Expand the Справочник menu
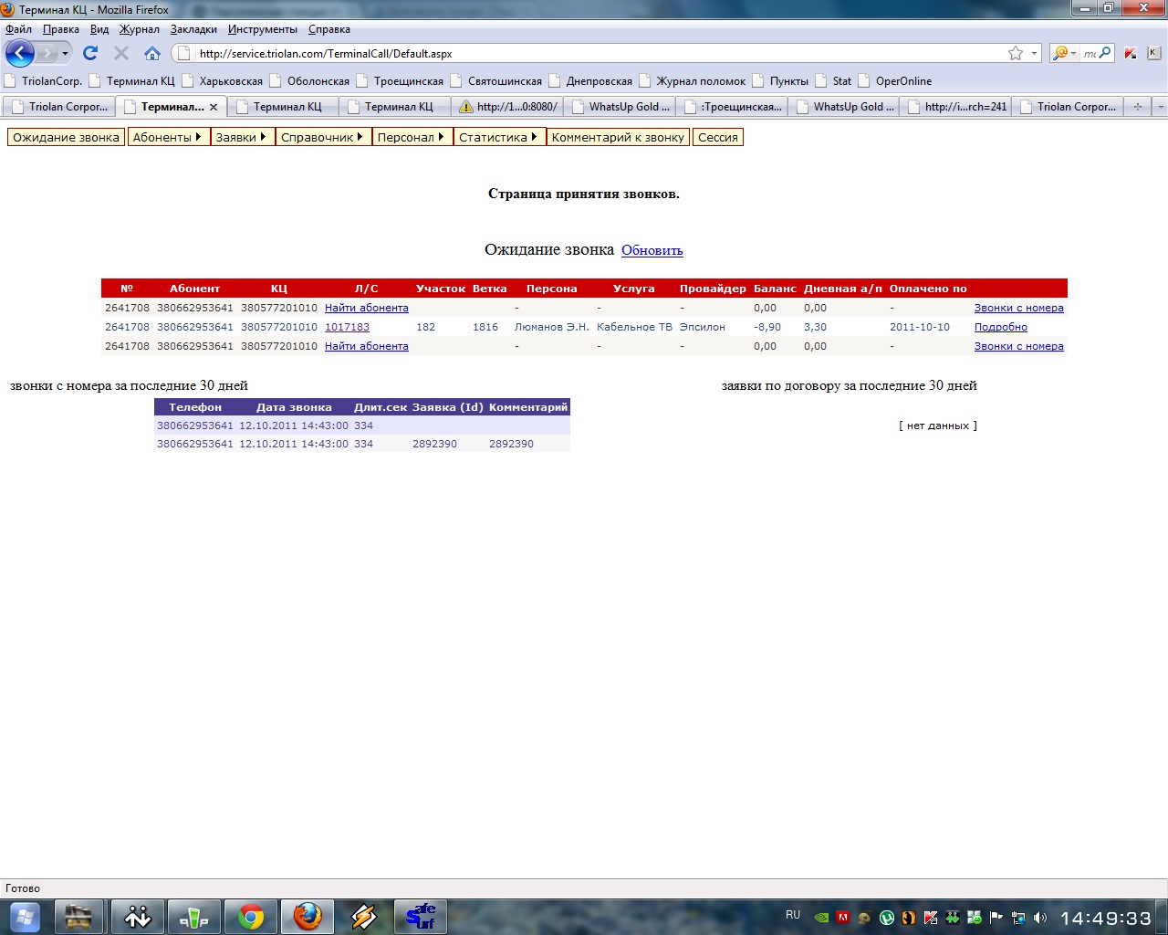Image resolution: width=1168 pixels, height=935 pixels. [323, 137]
